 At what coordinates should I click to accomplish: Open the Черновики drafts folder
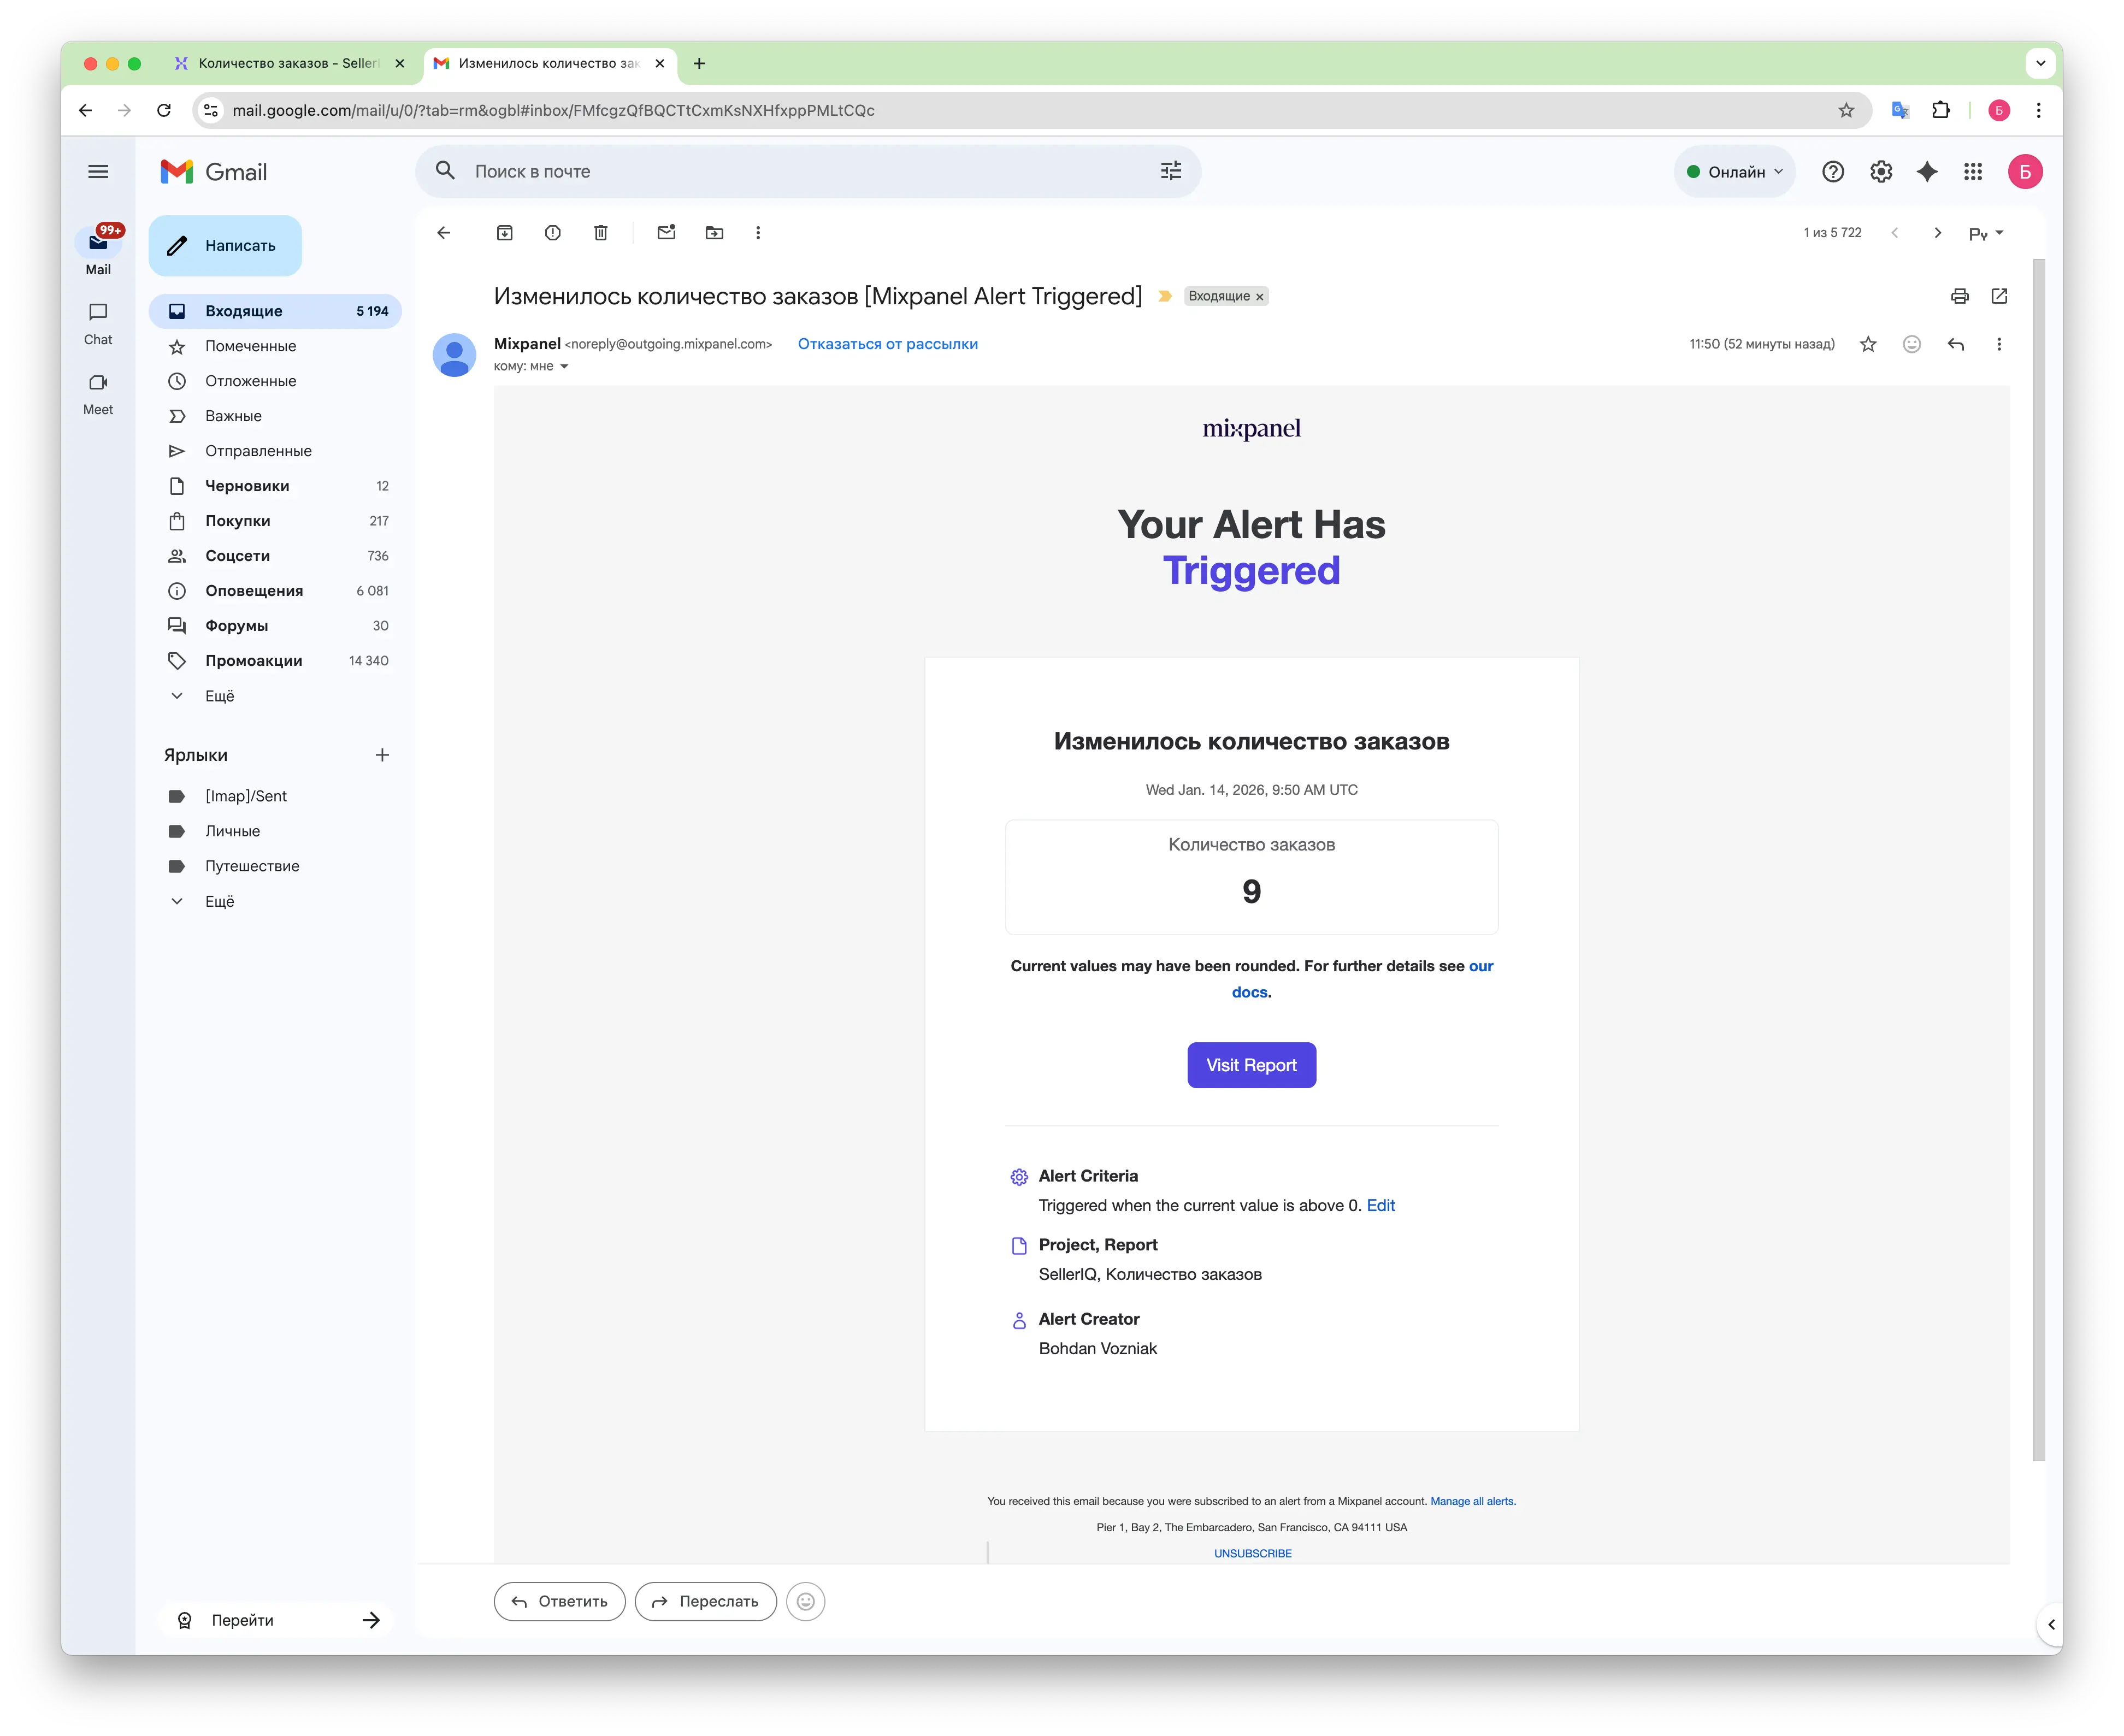point(275,486)
